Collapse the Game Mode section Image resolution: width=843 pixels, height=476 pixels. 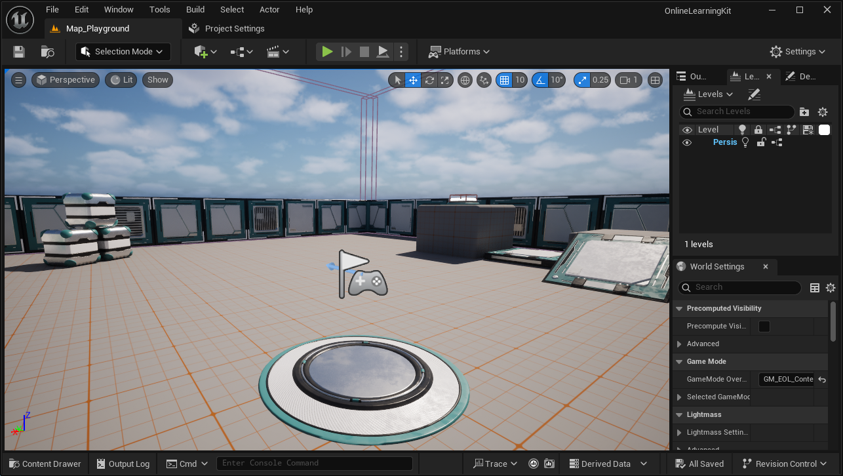point(679,361)
